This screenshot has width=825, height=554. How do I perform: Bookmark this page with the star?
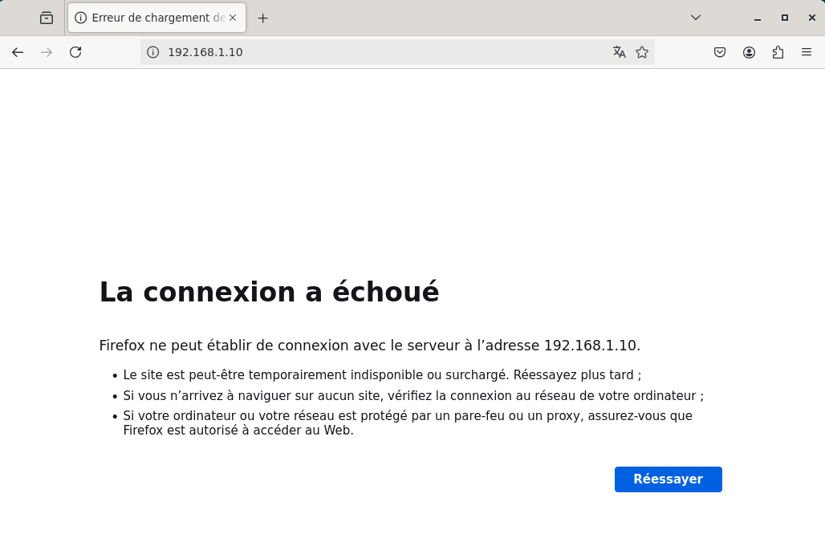click(642, 51)
